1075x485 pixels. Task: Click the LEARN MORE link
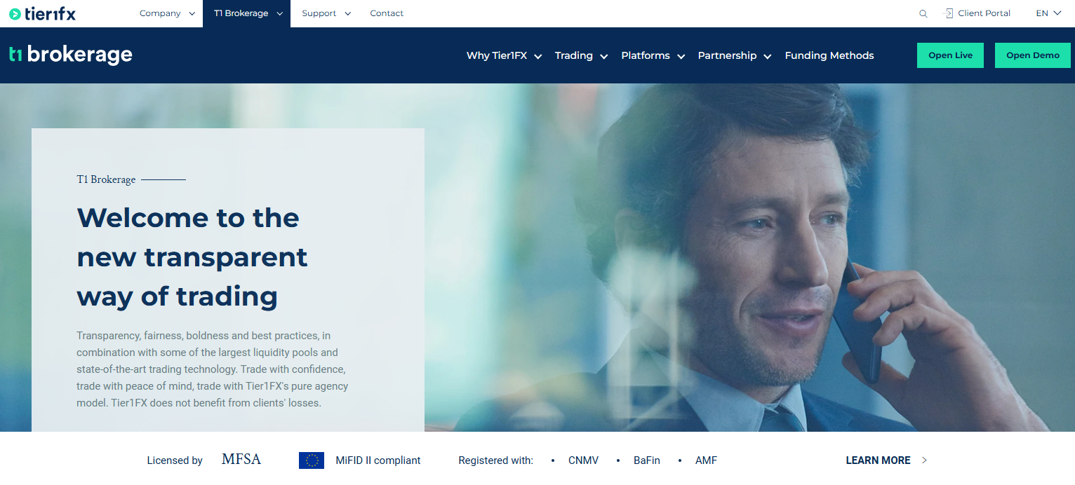[878, 460]
